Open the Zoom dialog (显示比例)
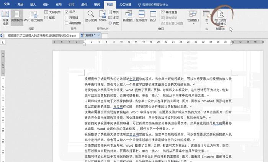This screenshot has width=268, height=162. coord(91,16)
